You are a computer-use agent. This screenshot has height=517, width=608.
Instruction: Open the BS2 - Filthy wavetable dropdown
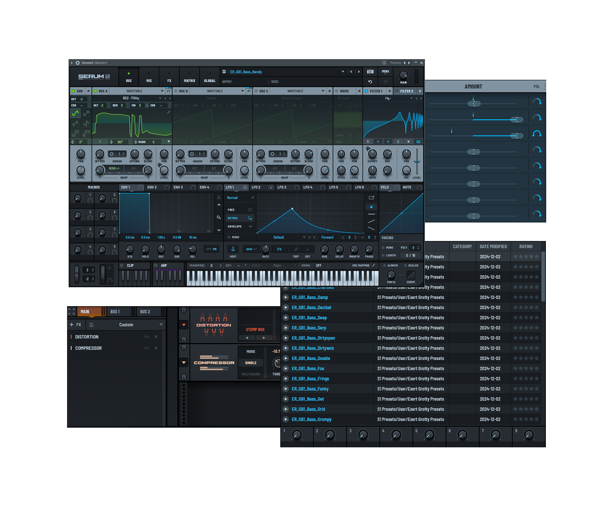point(160,98)
